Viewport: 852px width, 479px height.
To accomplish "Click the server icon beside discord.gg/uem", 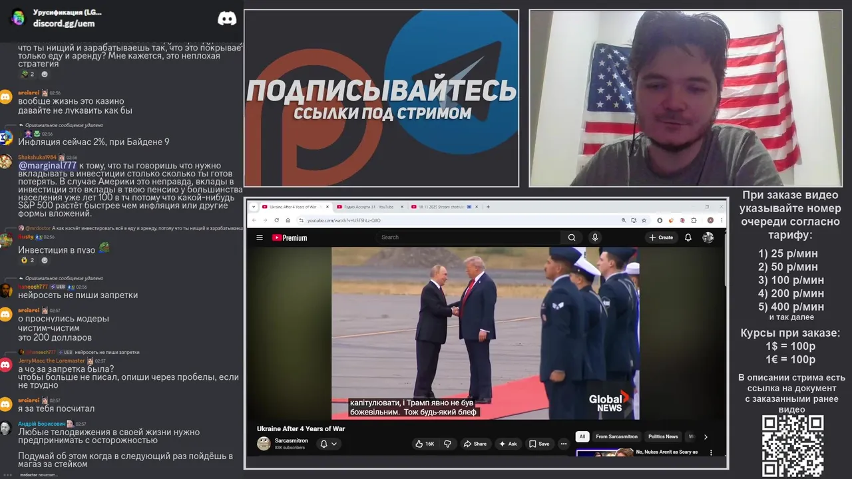I will click(x=18, y=17).
